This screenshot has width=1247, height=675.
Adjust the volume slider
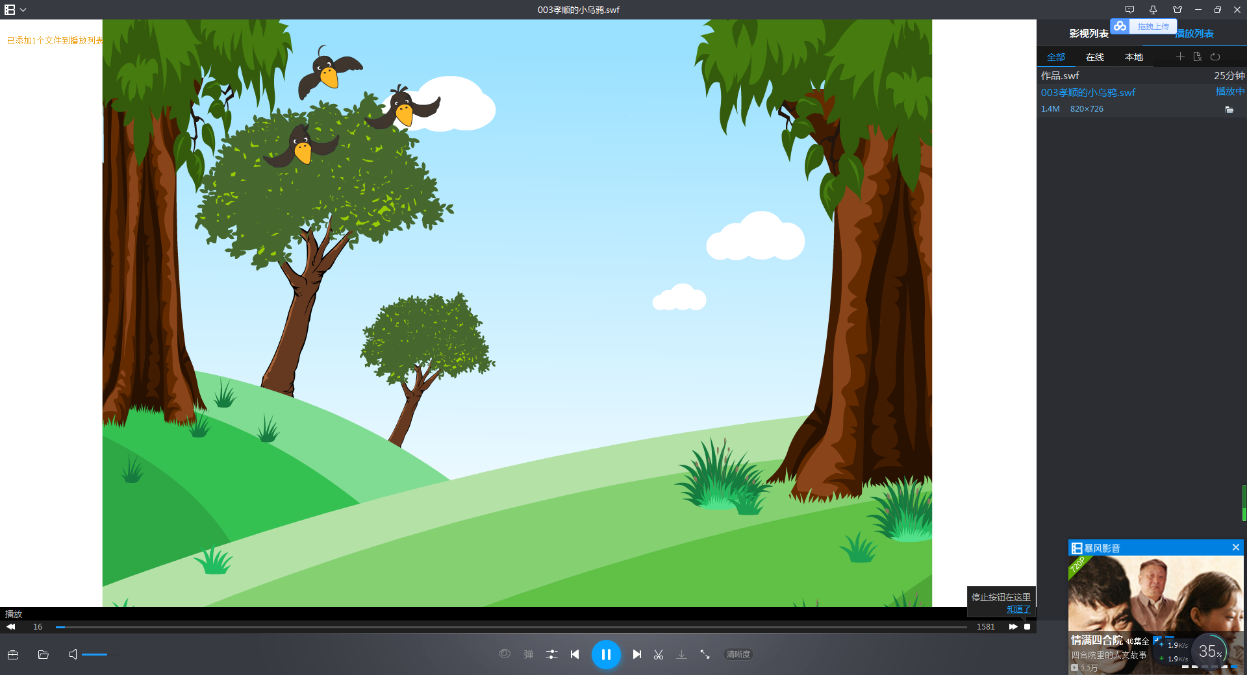click(99, 654)
